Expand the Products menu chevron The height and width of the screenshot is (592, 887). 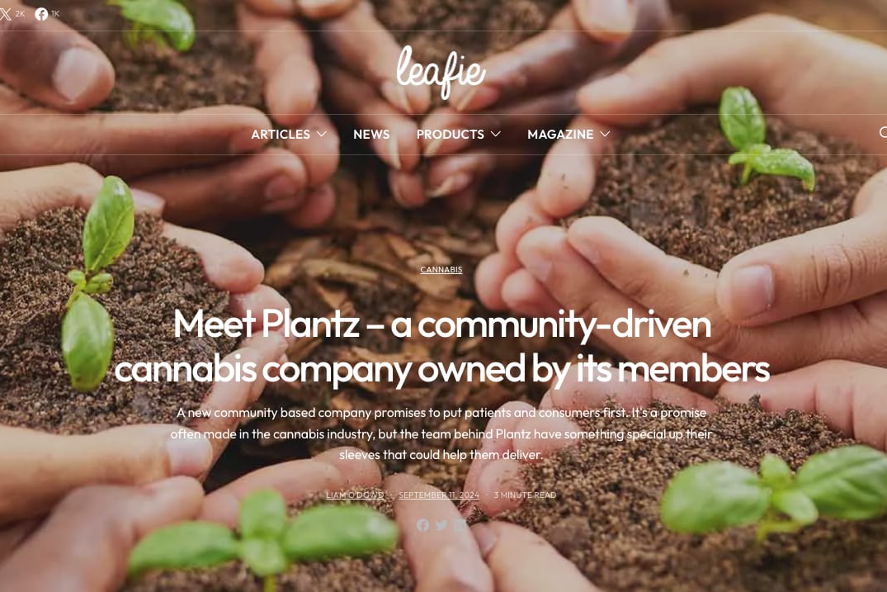click(496, 134)
